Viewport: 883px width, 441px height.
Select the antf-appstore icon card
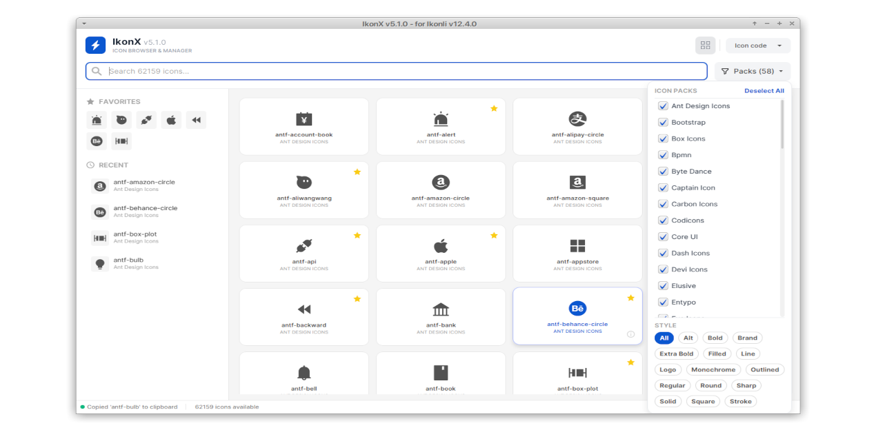tap(577, 253)
